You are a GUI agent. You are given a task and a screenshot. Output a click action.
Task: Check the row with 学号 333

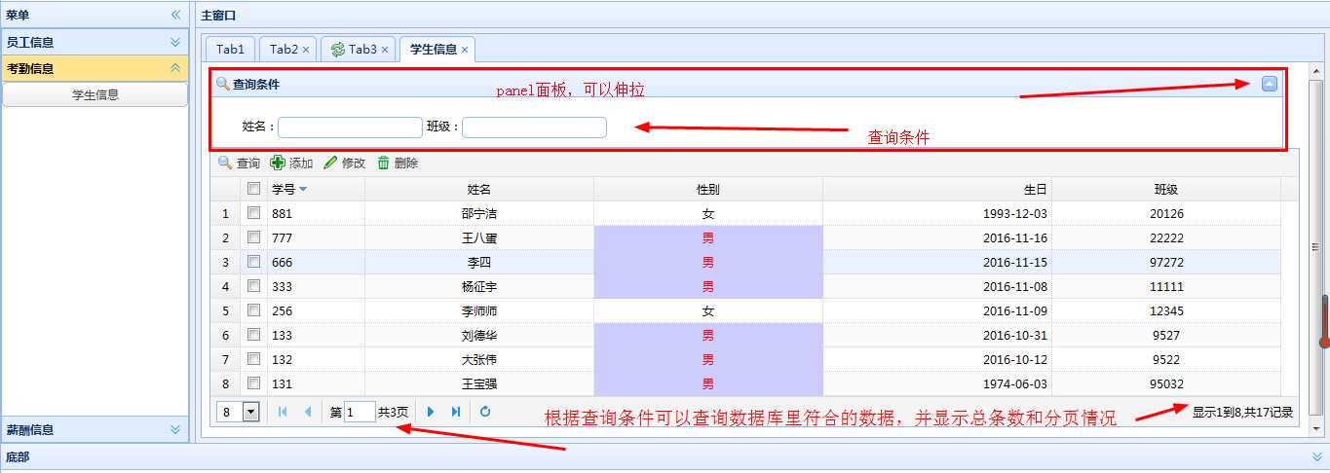click(253, 286)
